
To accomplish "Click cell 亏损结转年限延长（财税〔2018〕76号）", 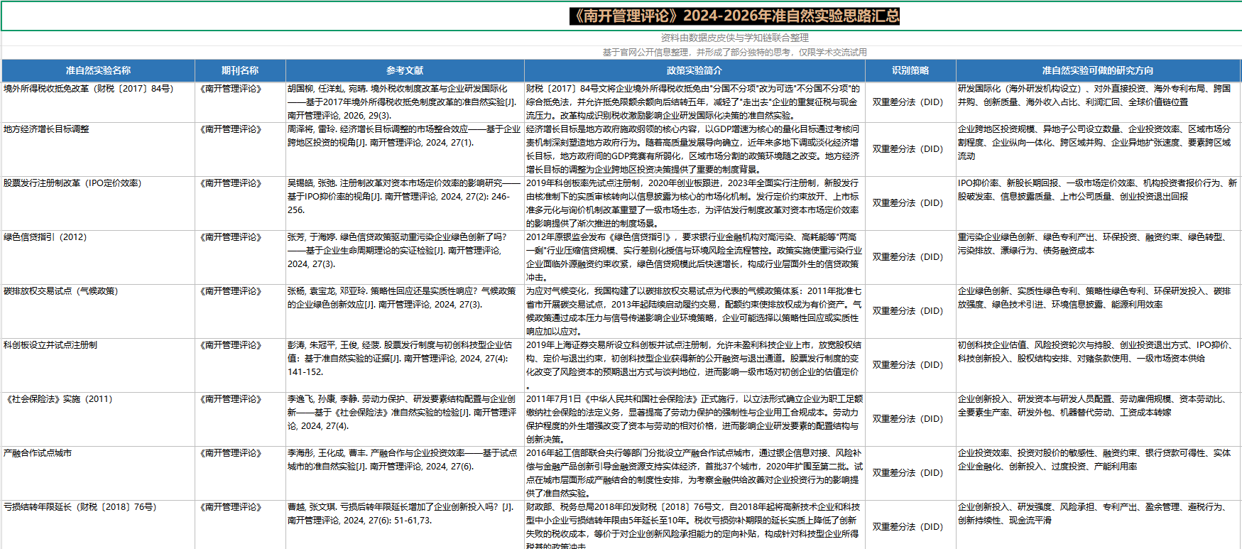I will click(98, 525).
